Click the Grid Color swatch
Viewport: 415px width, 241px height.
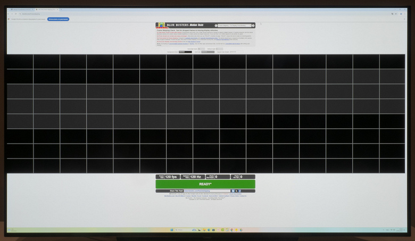click(x=207, y=52)
